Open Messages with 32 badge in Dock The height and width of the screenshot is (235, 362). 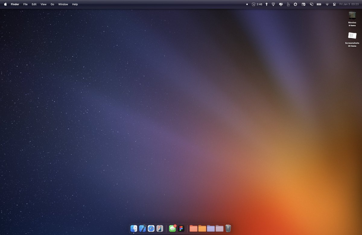coord(173,228)
